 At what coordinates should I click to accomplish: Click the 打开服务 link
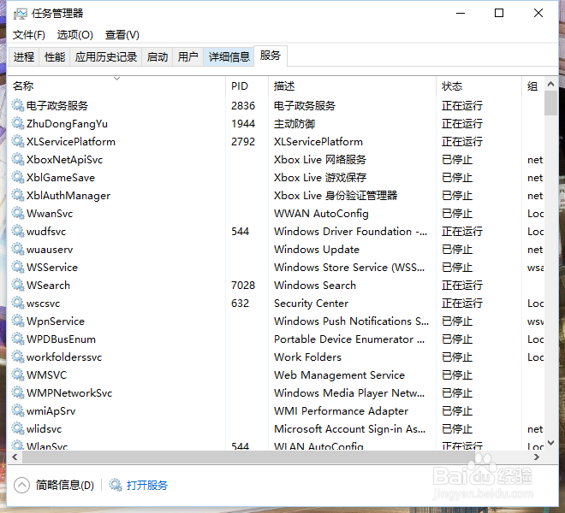coord(147,486)
